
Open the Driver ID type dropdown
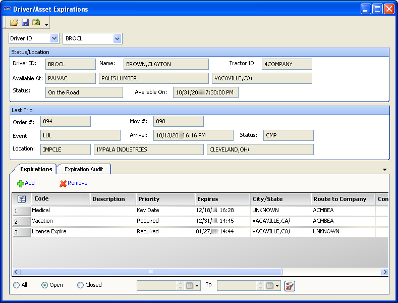click(54, 39)
